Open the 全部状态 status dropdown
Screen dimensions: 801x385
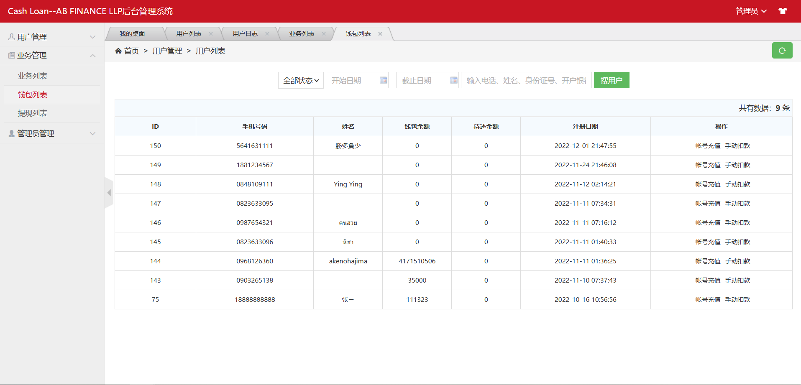pos(301,80)
